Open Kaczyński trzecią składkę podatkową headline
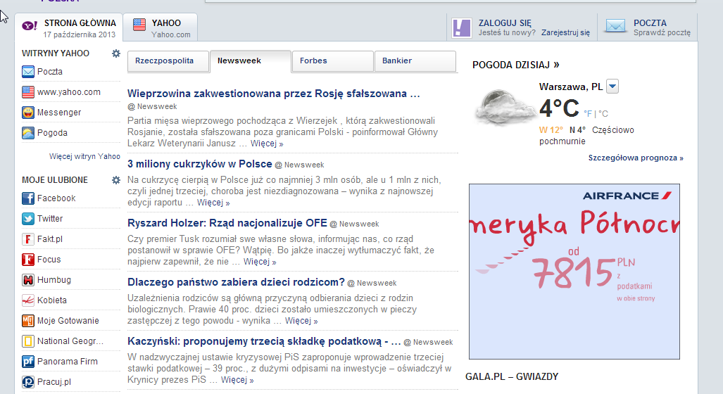The image size is (723, 394). pyautogui.click(x=264, y=341)
